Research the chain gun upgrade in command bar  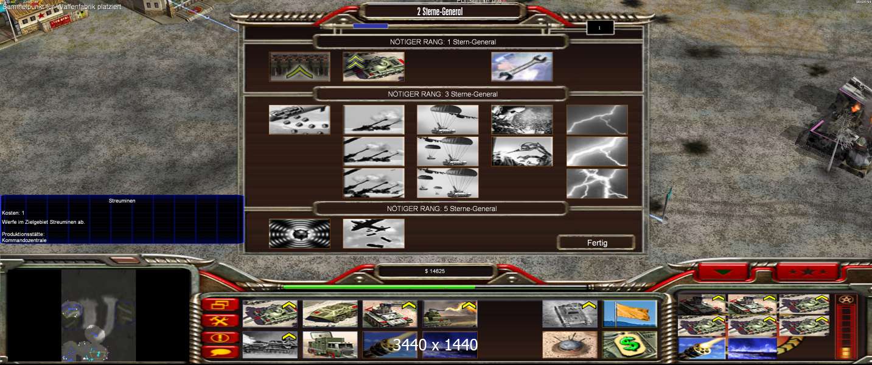tap(390, 345)
